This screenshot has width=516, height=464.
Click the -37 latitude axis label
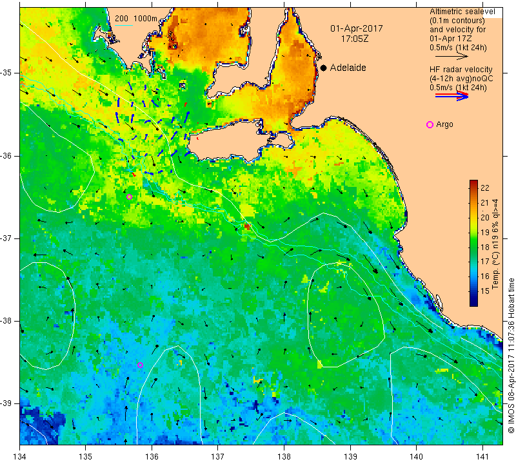click(x=6, y=238)
